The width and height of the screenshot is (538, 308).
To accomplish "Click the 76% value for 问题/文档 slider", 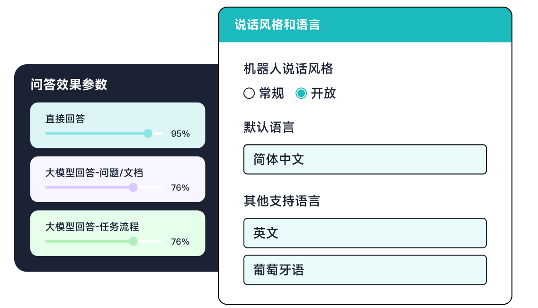I will pyautogui.click(x=180, y=188).
